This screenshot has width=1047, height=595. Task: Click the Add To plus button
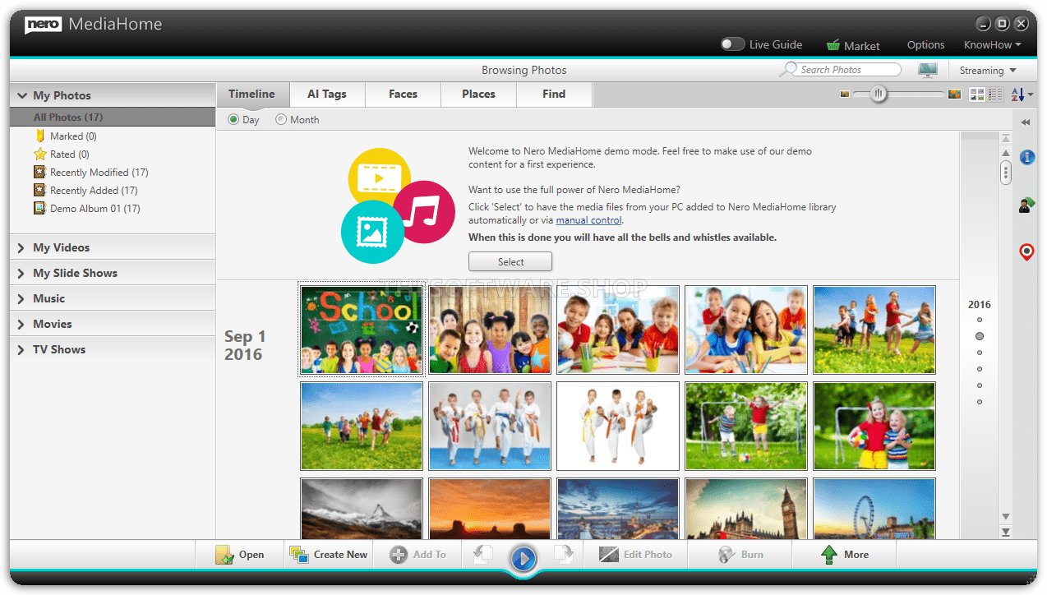(x=417, y=555)
